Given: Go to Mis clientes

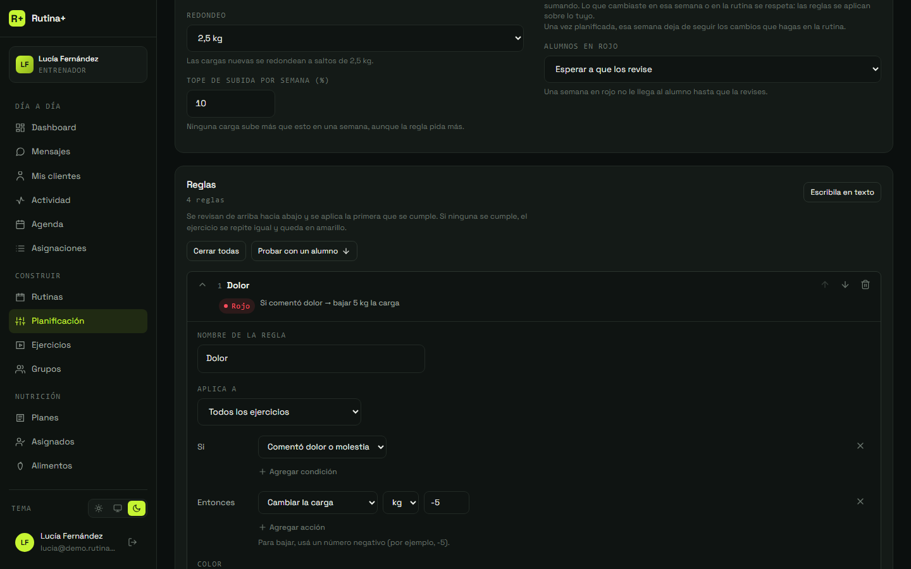Looking at the screenshot, I should 78,176.
